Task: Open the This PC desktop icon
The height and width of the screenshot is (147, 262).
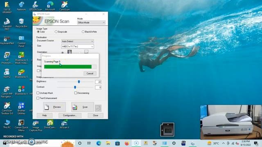Action: pyautogui.click(x=7, y=124)
